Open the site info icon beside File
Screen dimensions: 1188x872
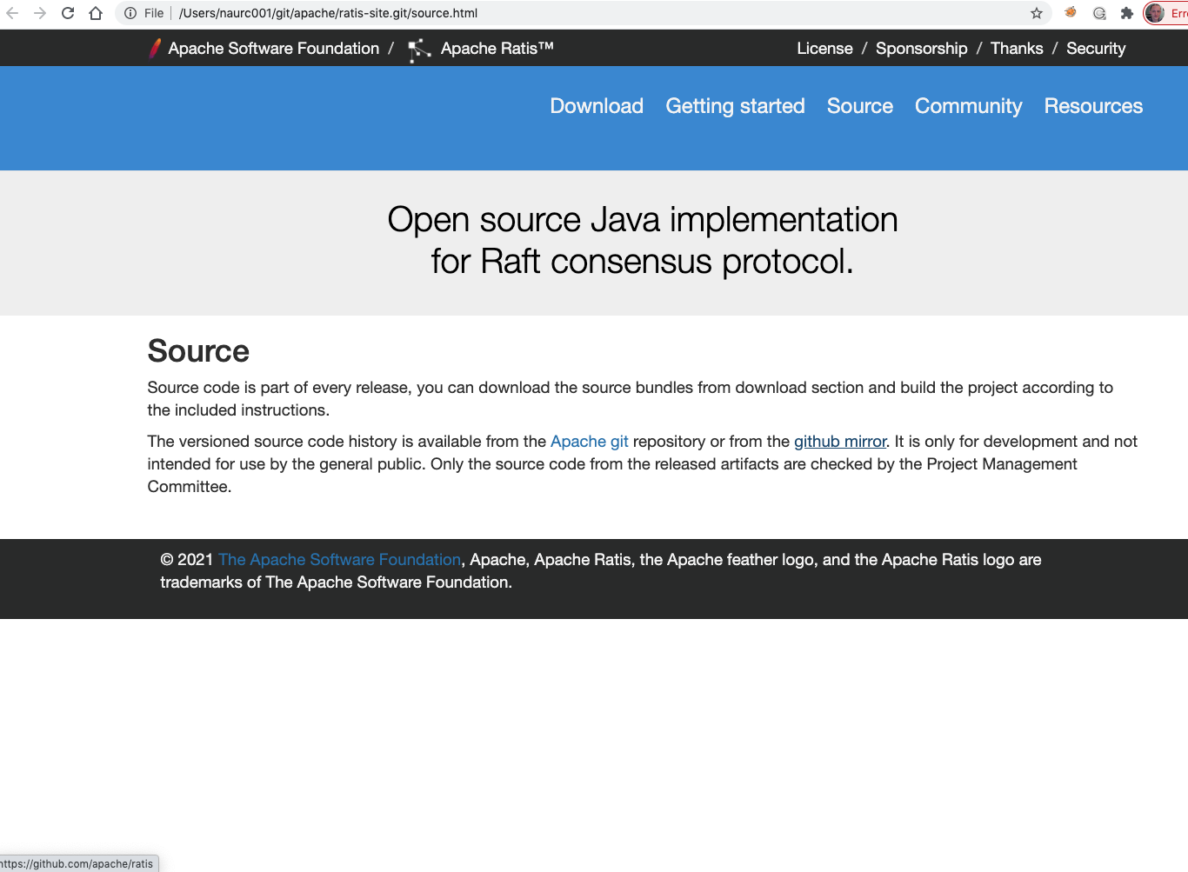[130, 13]
